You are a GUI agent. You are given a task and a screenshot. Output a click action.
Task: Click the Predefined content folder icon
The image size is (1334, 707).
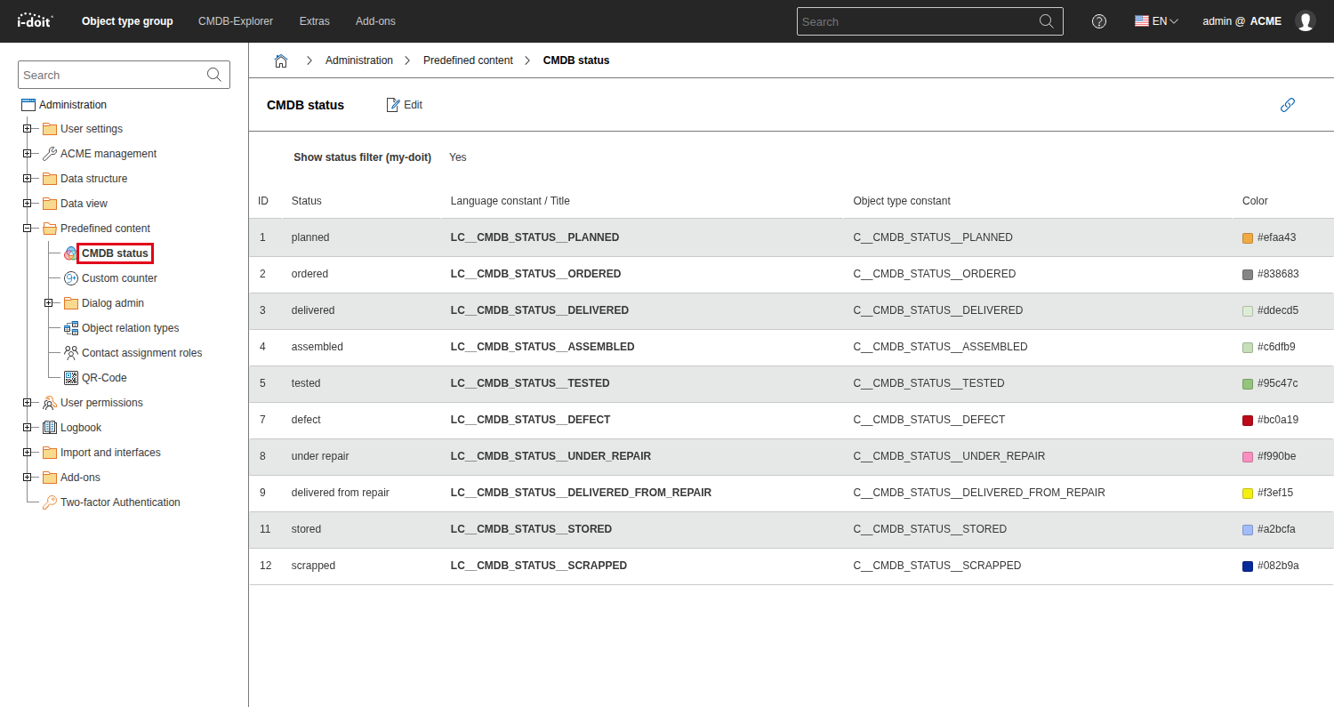pos(50,229)
